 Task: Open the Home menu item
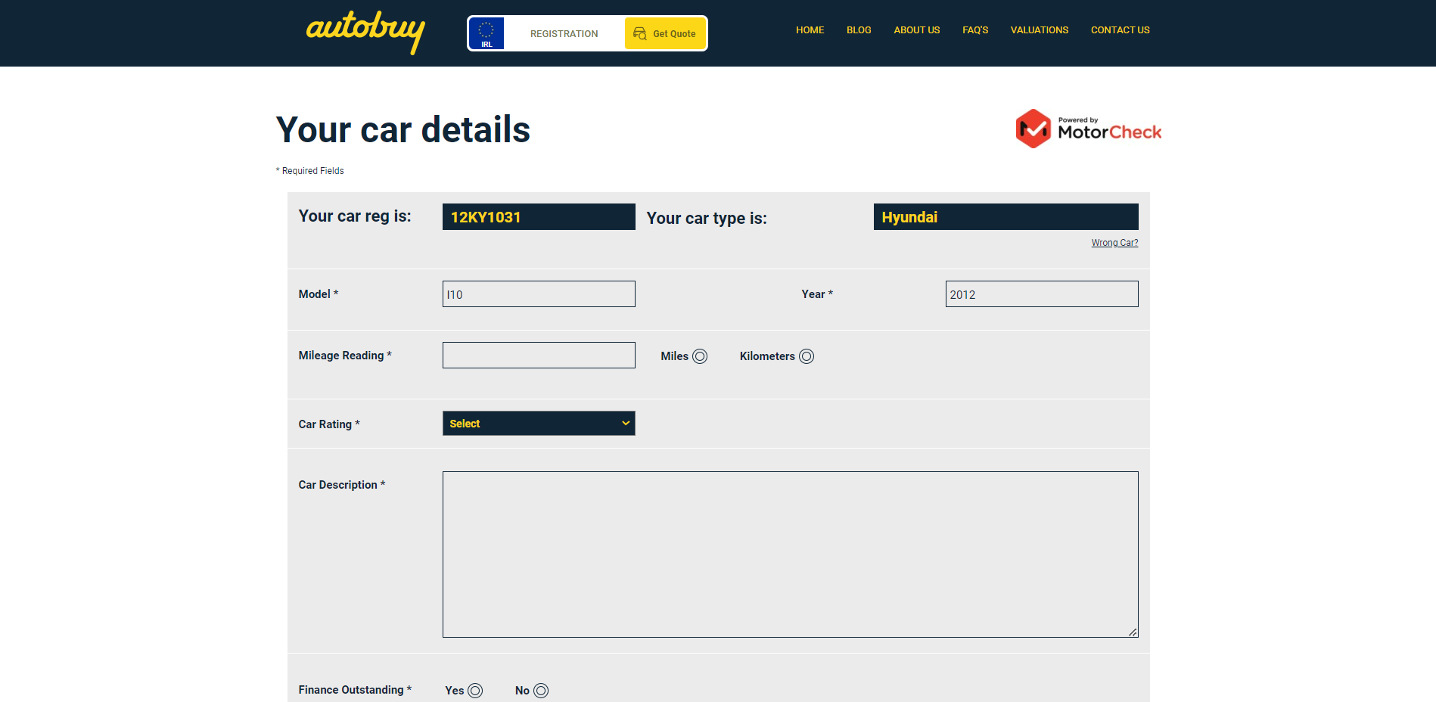pyautogui.click(x=810, y=30)
